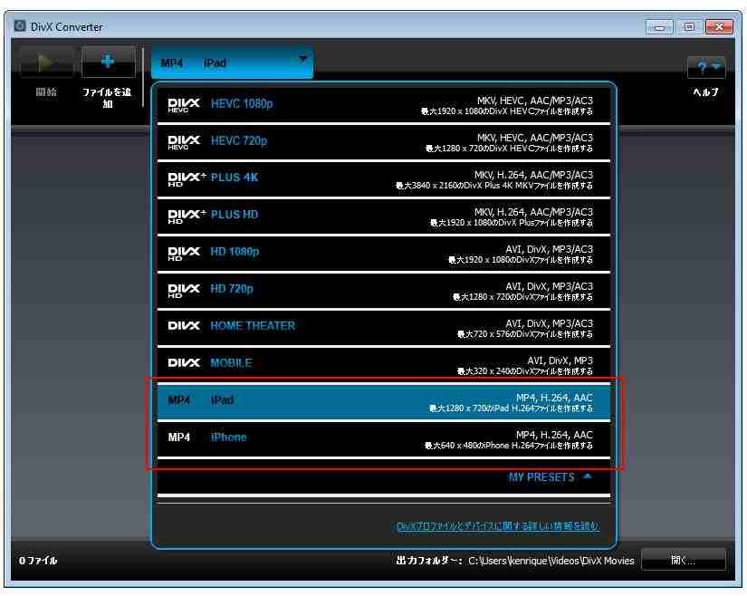Click the DivX HEVC logo in 1080p row

point(184,105)
